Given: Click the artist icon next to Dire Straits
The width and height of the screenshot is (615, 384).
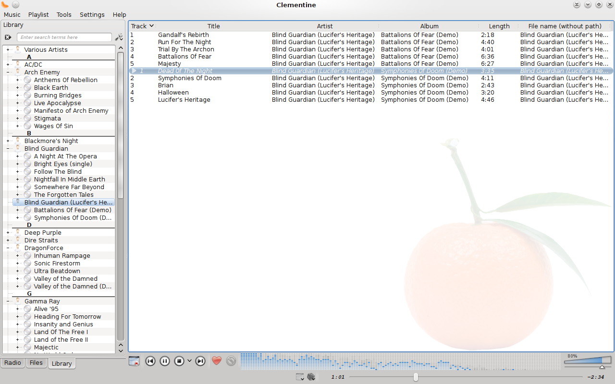Looking at the screenshot, I should pos(18,240).
